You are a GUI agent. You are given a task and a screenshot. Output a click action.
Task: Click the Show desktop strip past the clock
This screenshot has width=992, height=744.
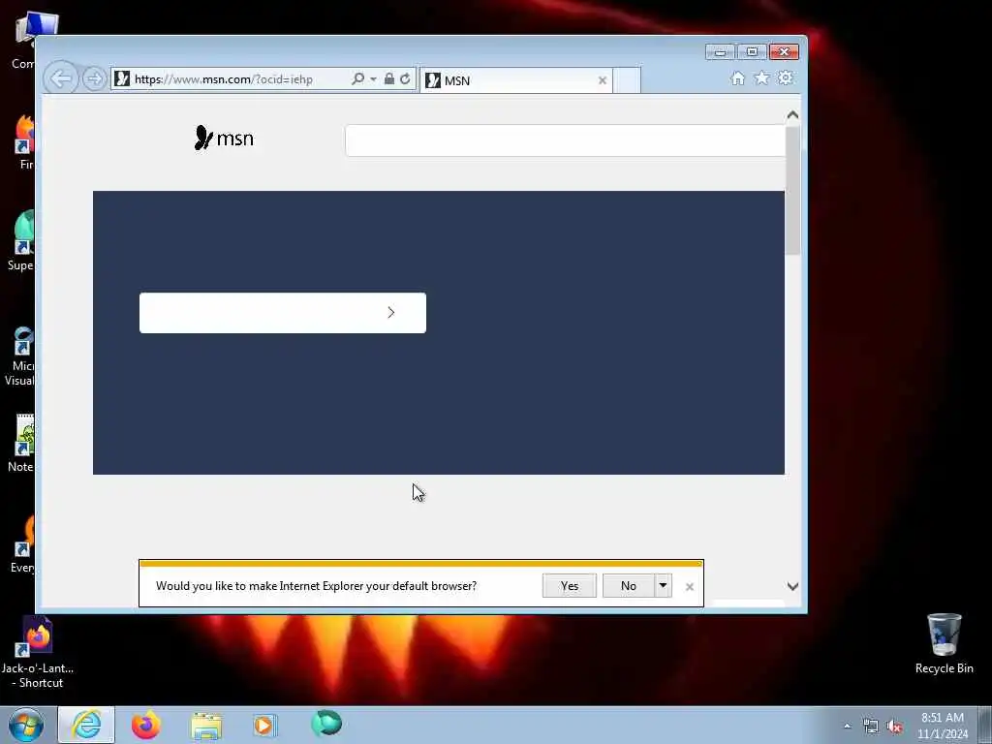click(985, 725)
